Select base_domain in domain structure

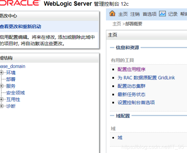tap(12, 66)
